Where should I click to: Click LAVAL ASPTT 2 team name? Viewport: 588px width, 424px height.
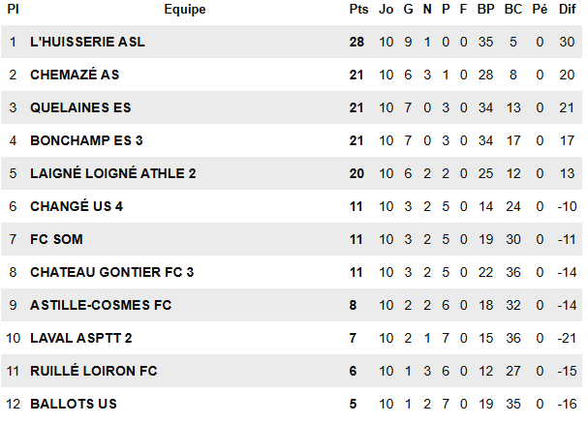[x=81, y=338]
